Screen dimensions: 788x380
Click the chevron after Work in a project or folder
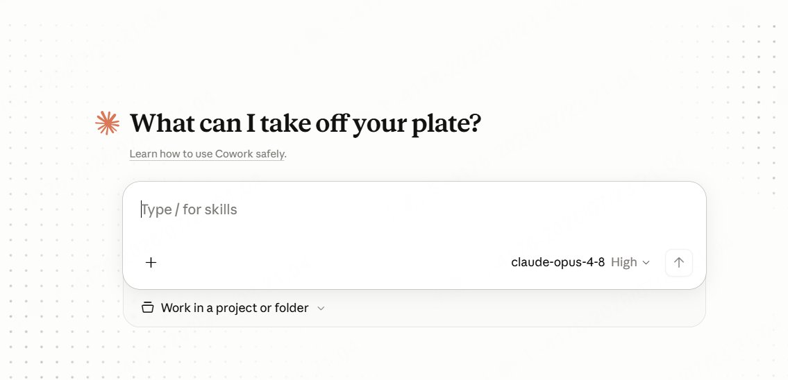coord(321,308)
